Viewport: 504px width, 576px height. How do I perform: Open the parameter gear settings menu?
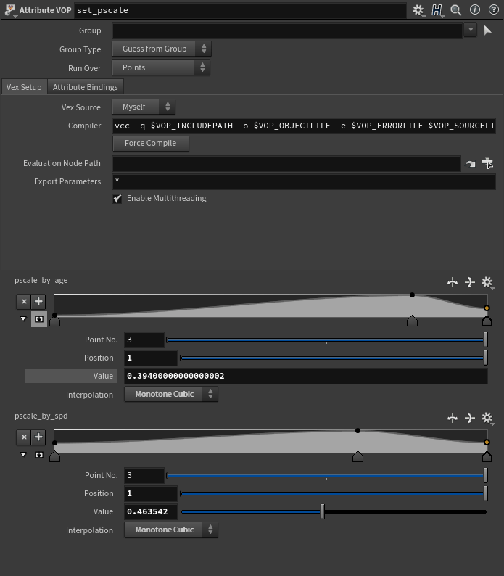[418, 10]
